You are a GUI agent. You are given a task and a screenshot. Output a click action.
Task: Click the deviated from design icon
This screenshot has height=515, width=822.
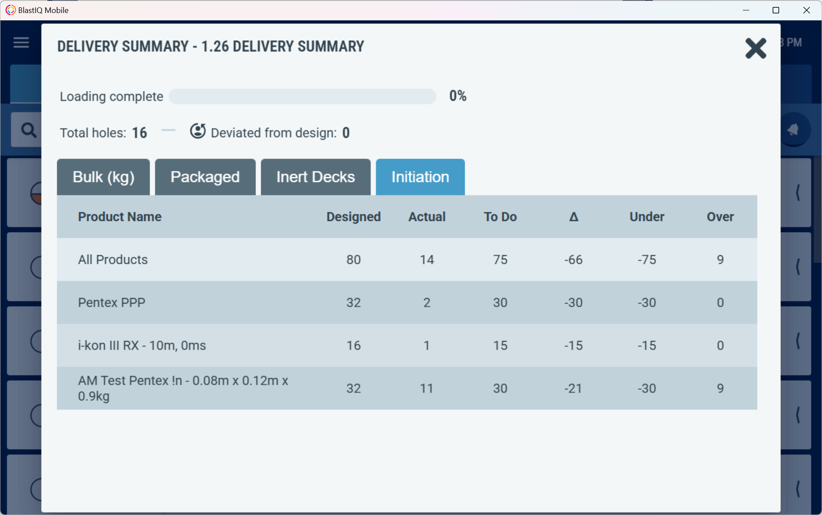coord(198,131)
